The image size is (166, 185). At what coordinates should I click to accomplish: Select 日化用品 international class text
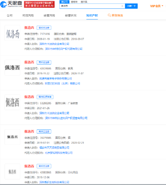point(73,172)
